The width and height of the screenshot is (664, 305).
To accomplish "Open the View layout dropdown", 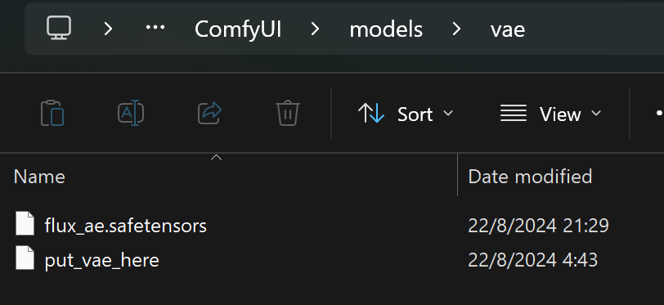I will [x=550, y=114].
